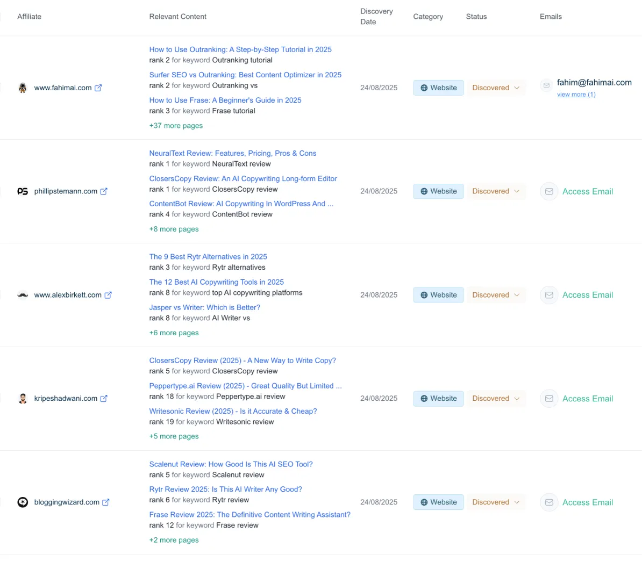The height and width of the screenshot is (562, 642).
Task: Click kripeshadwani.com affiliate name
Action: 66,398
